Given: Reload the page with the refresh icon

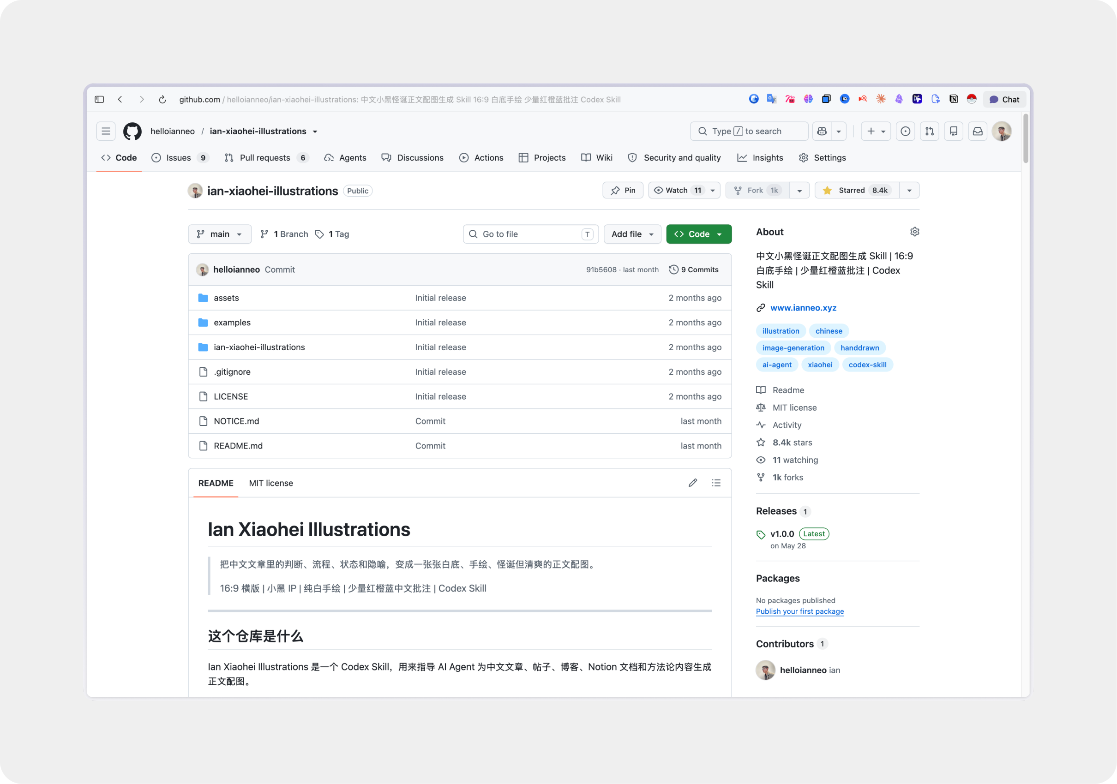Looking at the screenshot, I should point(162,99).
